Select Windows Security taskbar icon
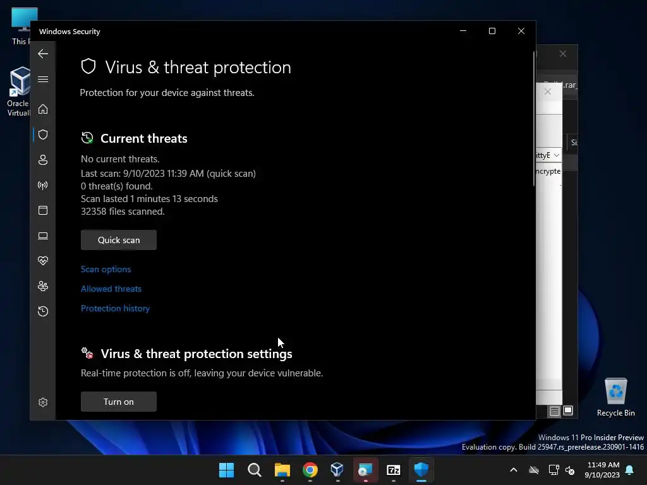 421,470
